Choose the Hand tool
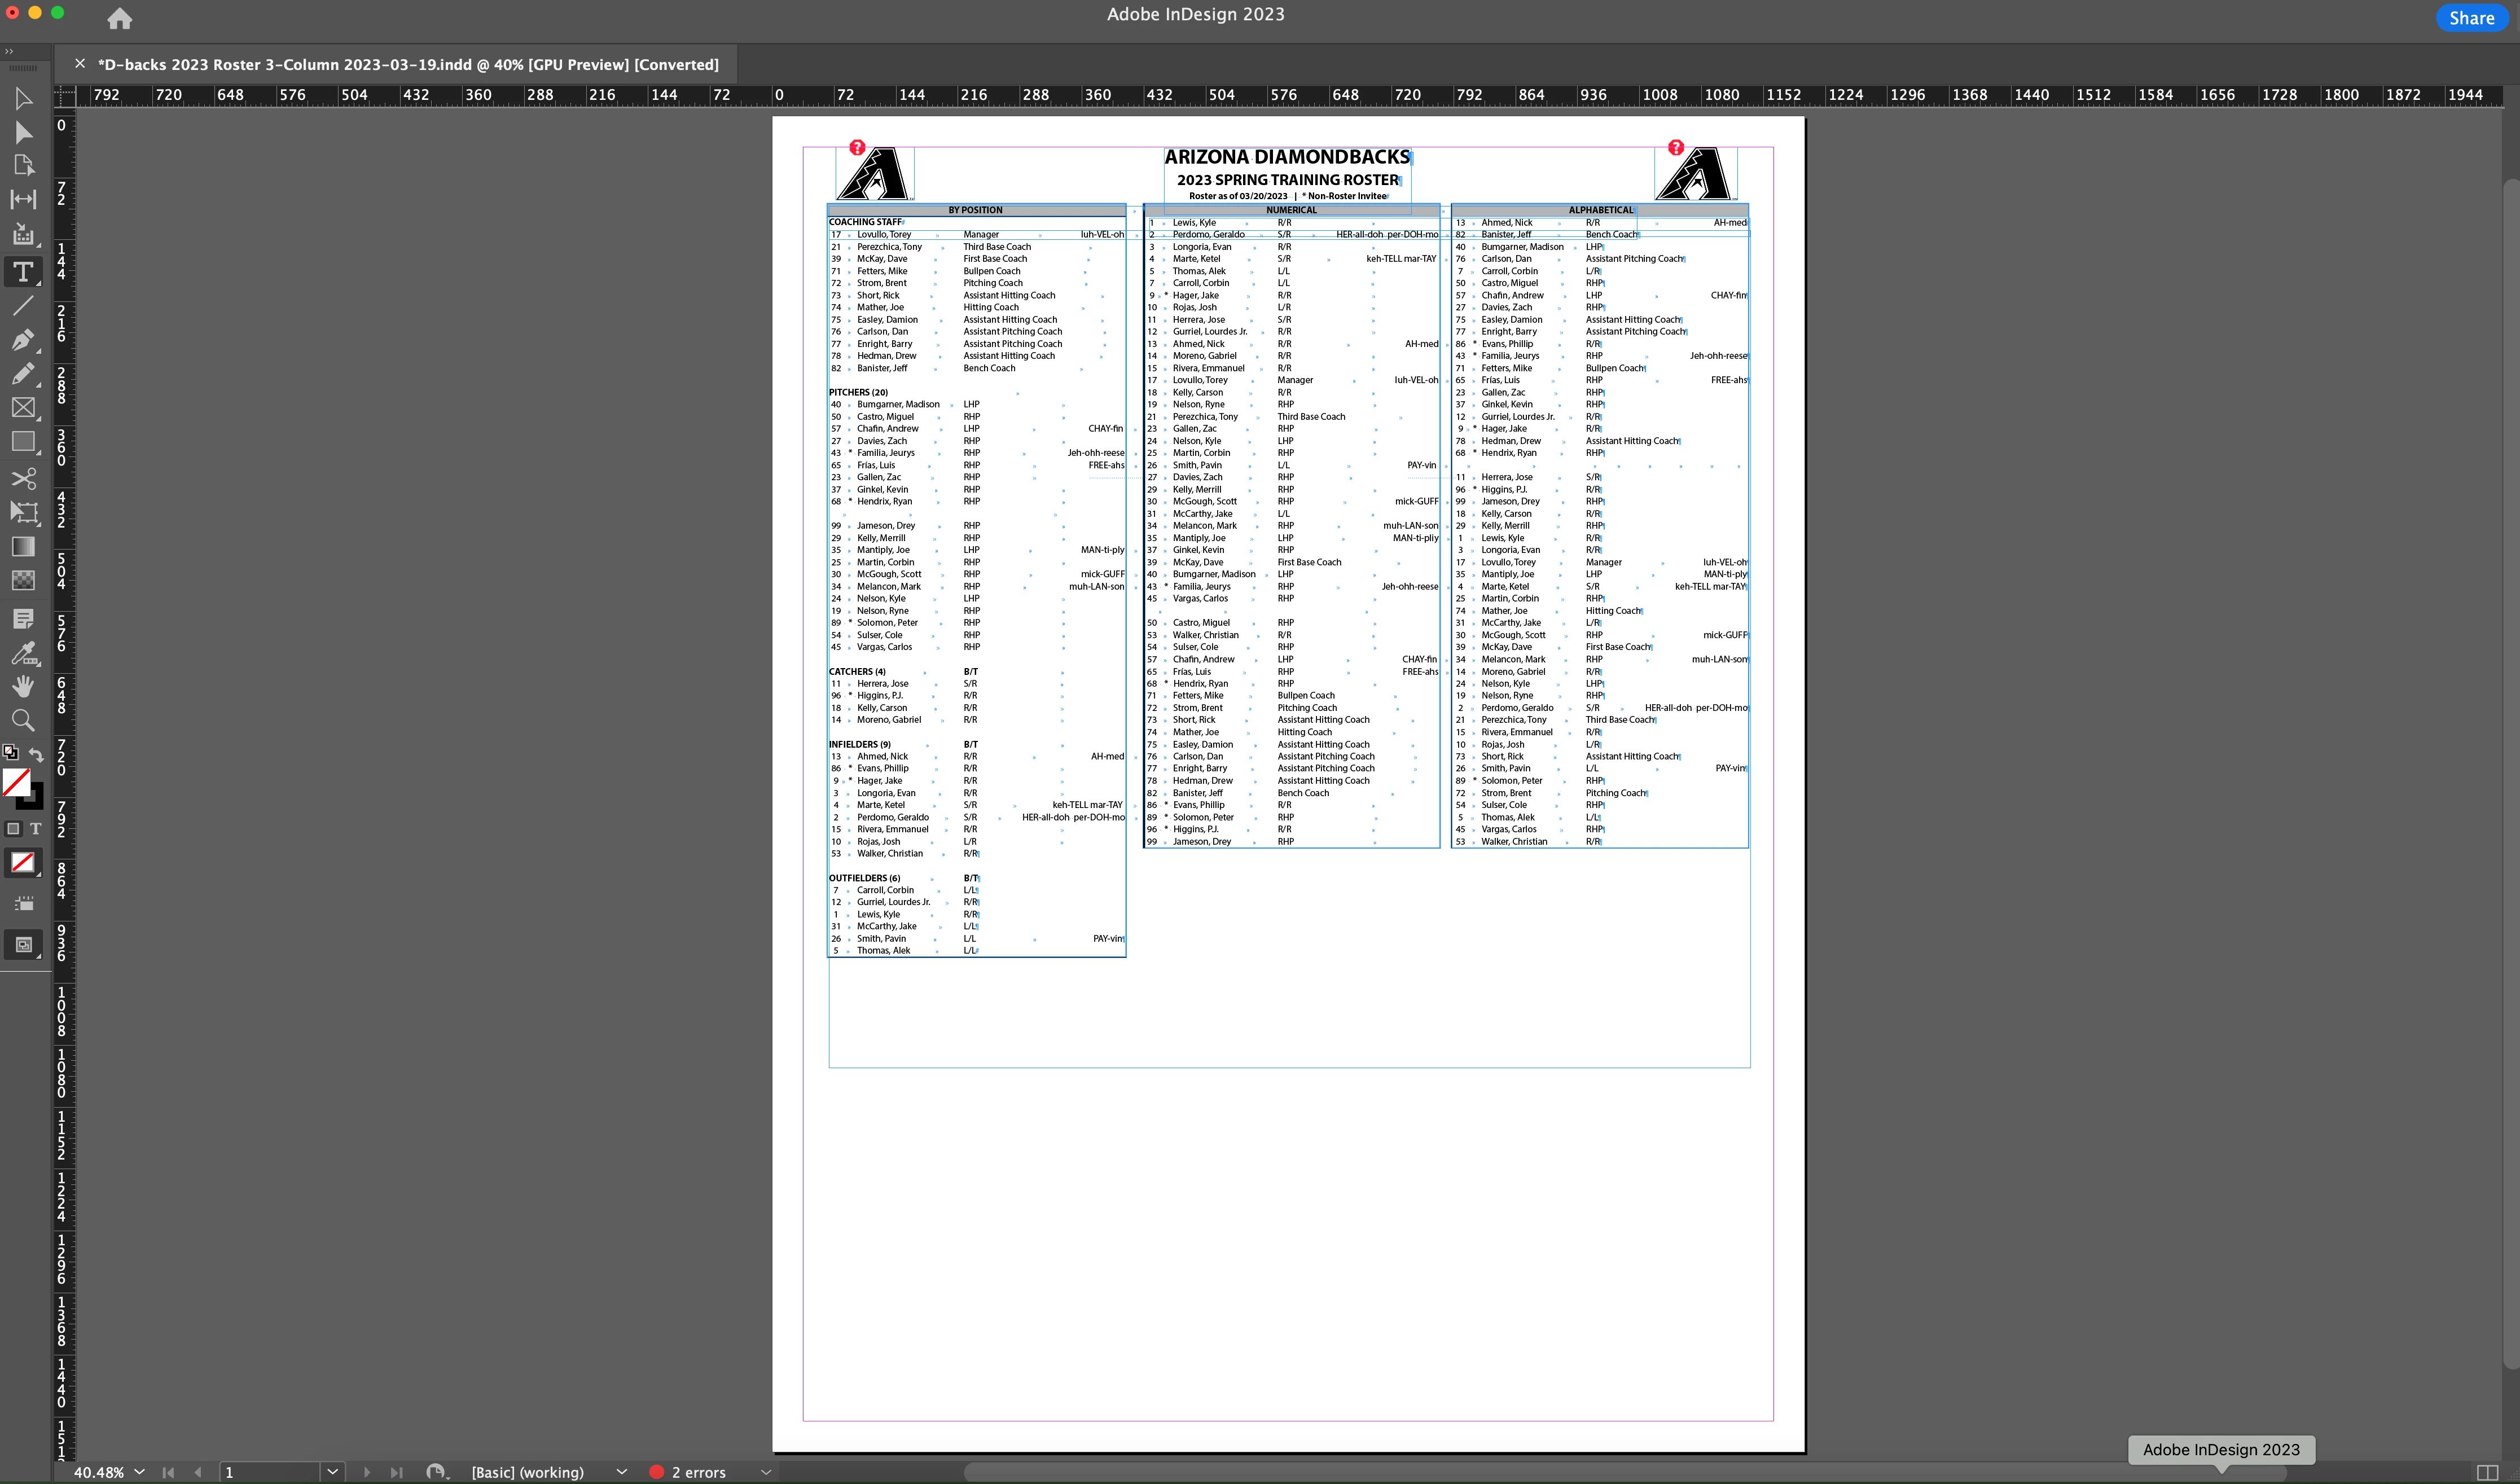2520x1484 pixels. point(23,686)
